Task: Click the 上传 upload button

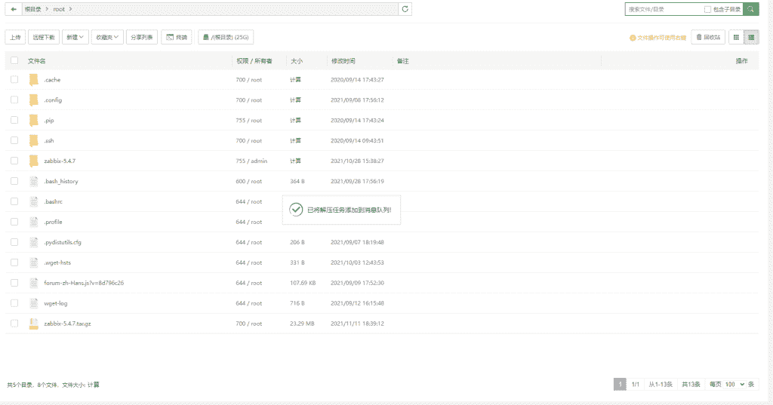Action: pos(15,38)
